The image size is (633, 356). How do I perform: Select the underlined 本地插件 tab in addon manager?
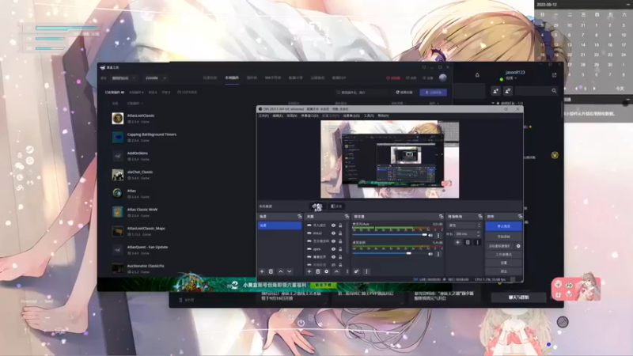coord(232,78)
